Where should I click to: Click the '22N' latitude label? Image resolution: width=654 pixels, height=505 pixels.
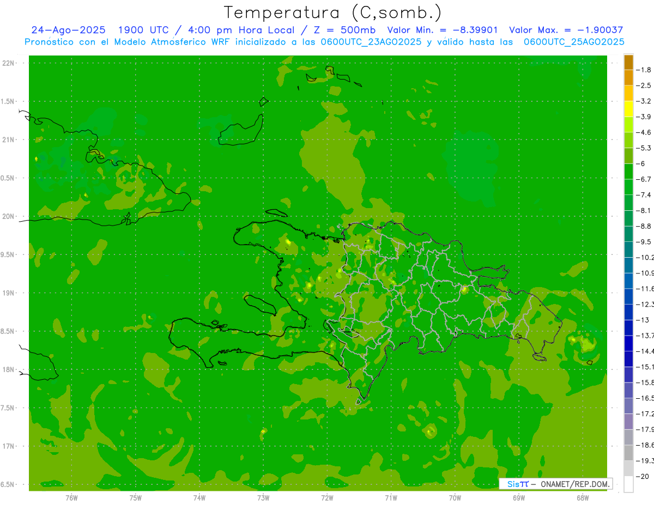pyautogui.click(x=9, y=63)
